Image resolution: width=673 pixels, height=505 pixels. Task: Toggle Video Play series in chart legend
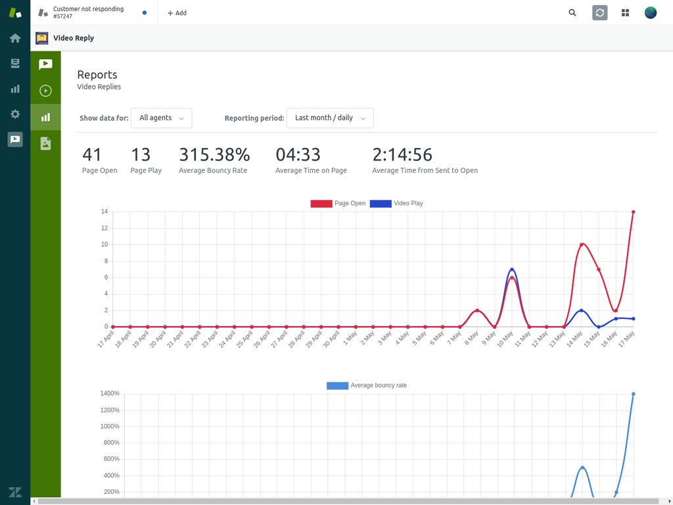[x=396, y=204]
